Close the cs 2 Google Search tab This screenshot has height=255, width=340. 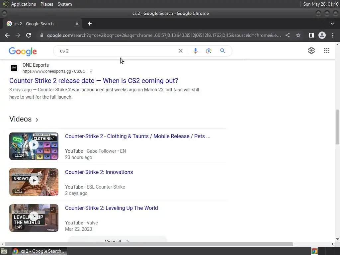(x=77, y=24)
